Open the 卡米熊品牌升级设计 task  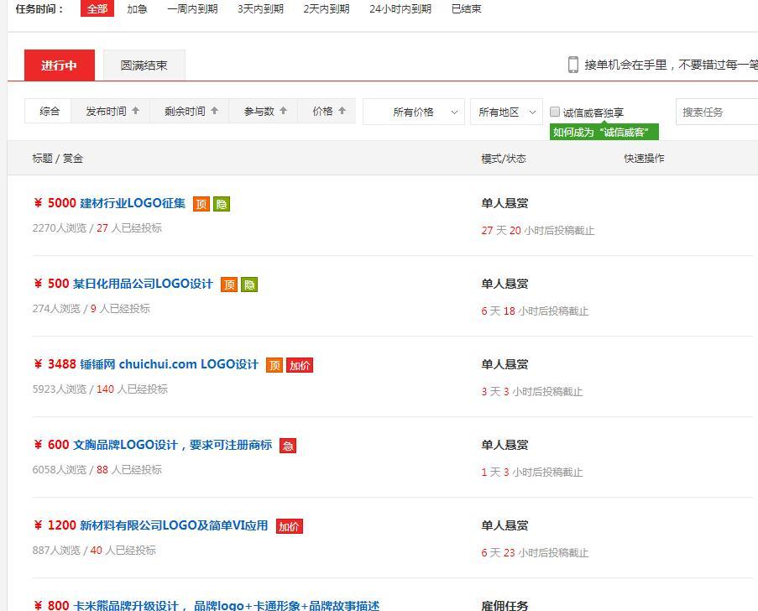click(x=227, y=605)
